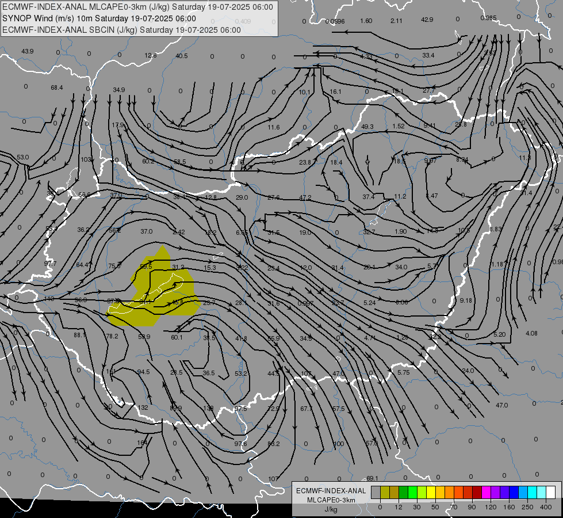
Task: Select the dark green legend swatch
Action: pyautogui.click(x=403, y=492)
